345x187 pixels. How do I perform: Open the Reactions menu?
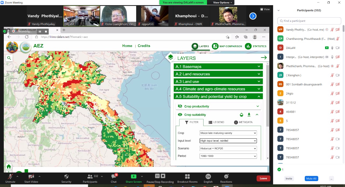pyautogui.click(x=226, y=178)
